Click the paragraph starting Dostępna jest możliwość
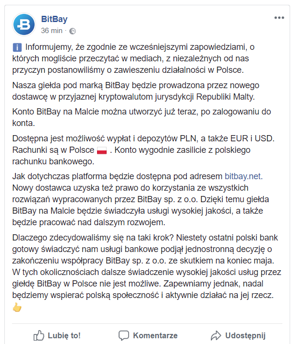This screenshot has width=293, height=344. tap(143, 150)
